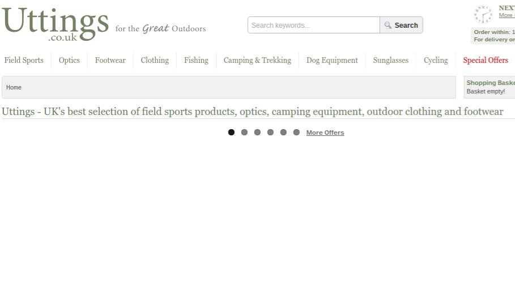Click the Home breadcrumb link

(14, 87)
